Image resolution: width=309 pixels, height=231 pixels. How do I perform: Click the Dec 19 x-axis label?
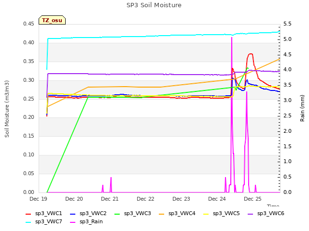click(39, 199)
